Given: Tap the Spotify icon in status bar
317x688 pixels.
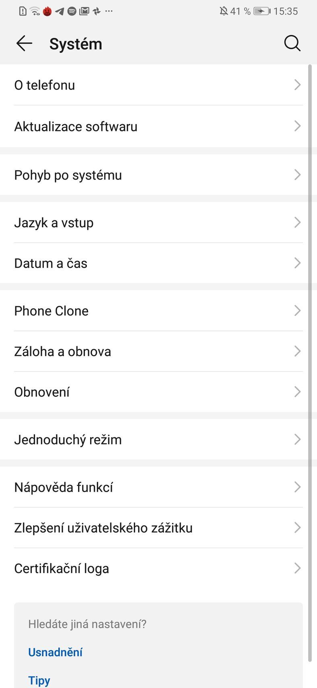Looking at the screenshot, I should coord(72,11).
